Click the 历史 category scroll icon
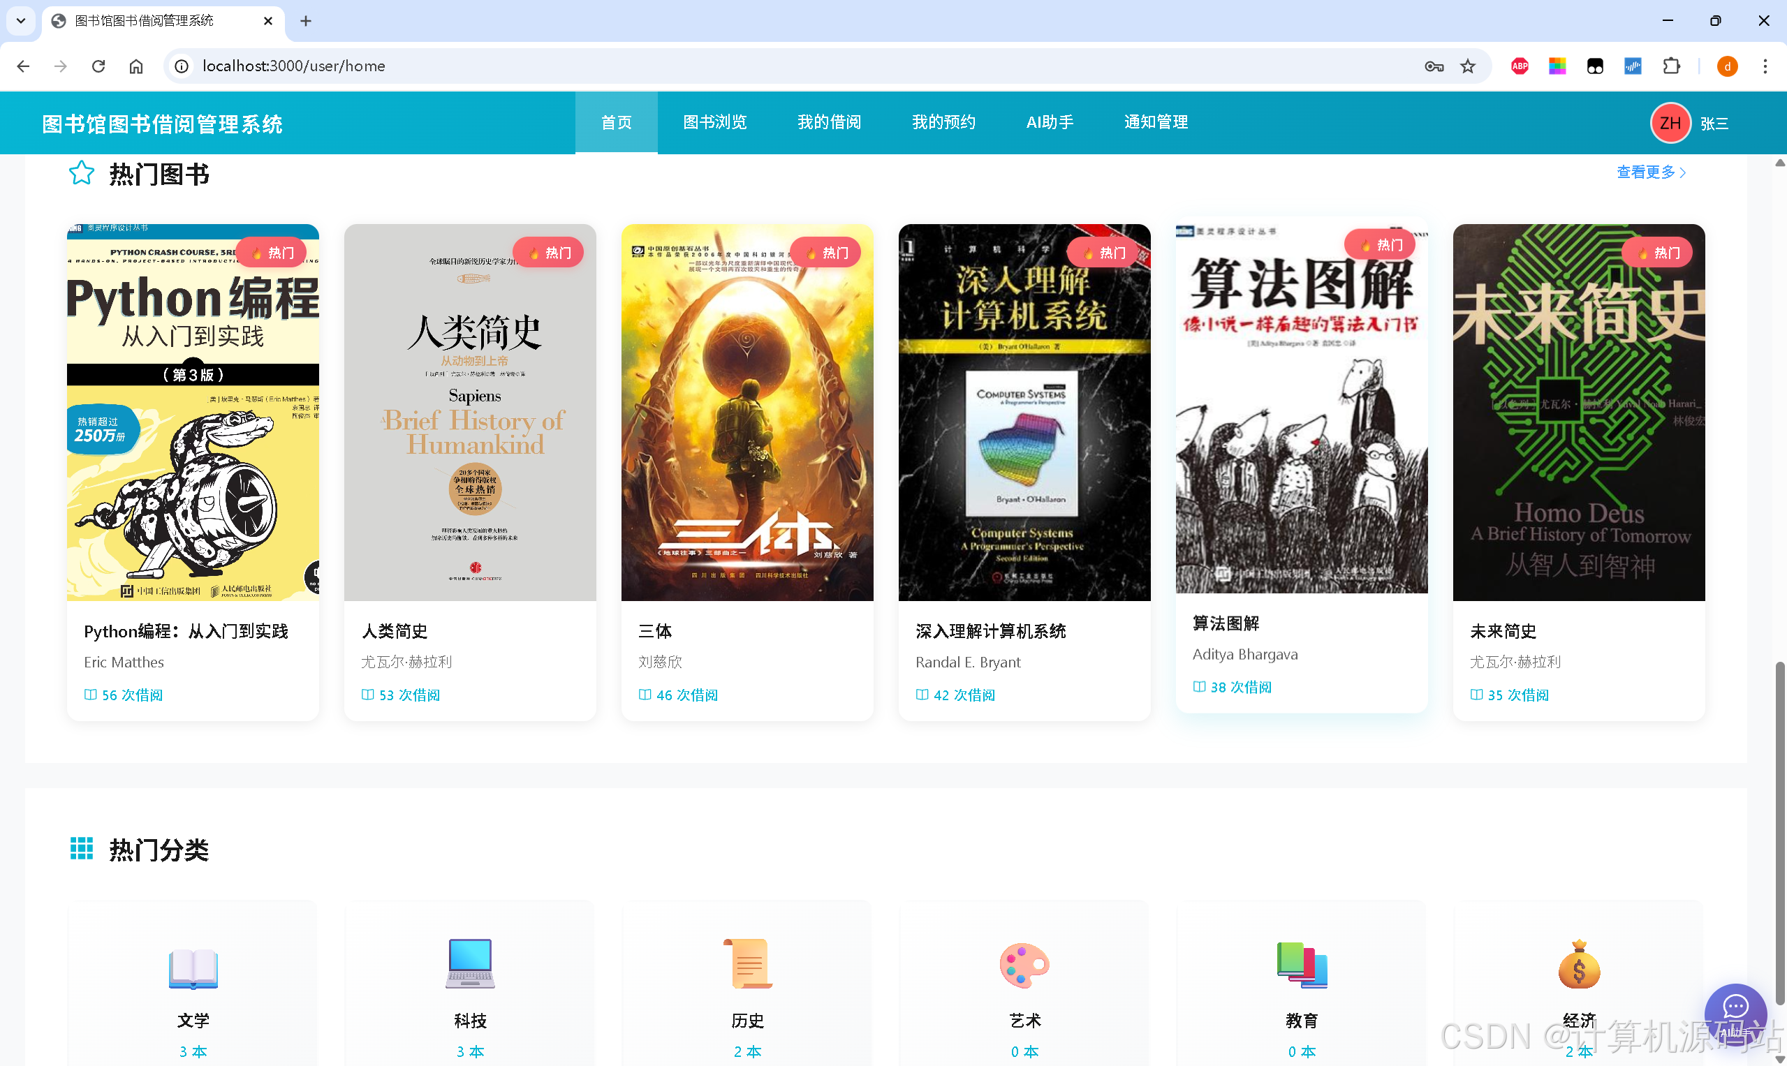This screenshot has width=1787, height=1066. point(747,965)
